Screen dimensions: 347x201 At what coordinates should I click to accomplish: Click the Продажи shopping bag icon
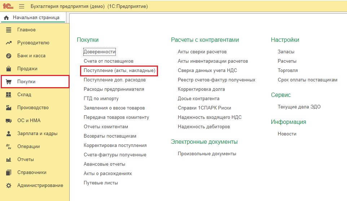click(9, 69)
